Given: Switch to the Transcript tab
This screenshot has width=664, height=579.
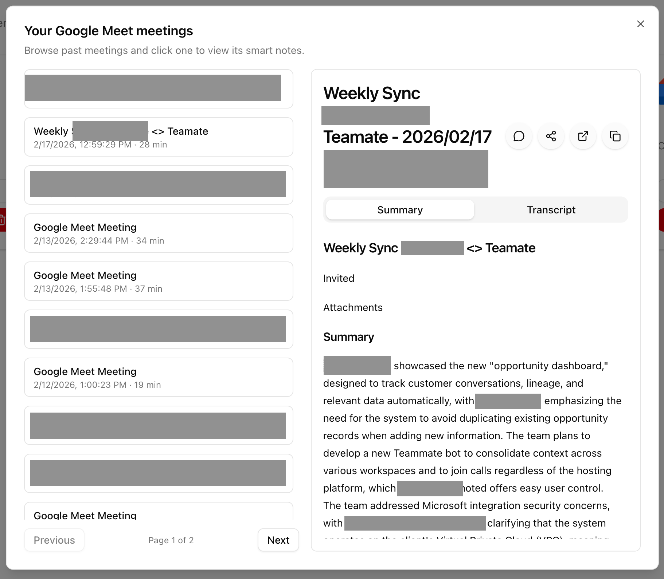Looking at the screenshot, I should pos(551,210).
